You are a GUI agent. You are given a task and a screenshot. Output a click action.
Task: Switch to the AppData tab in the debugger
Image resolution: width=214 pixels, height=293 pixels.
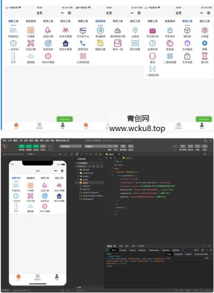[x=176, y=250]
